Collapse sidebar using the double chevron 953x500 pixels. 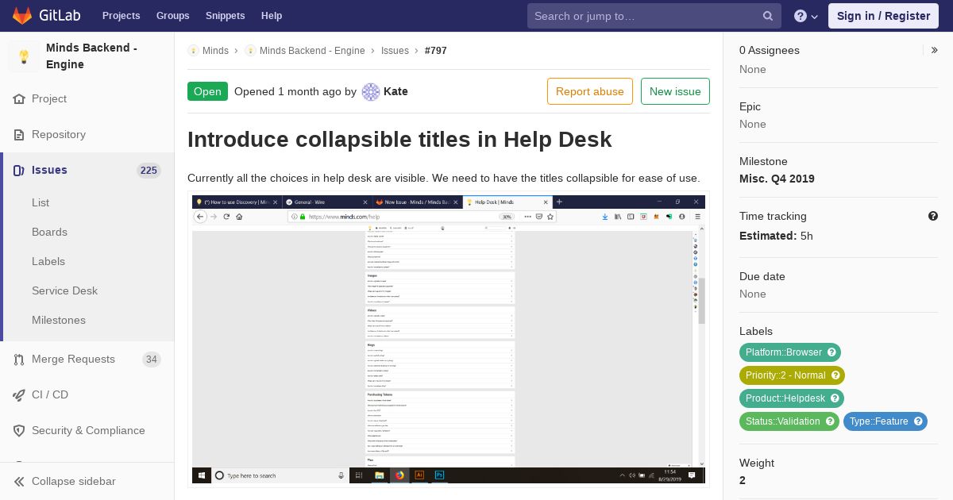tap(19, 482)
